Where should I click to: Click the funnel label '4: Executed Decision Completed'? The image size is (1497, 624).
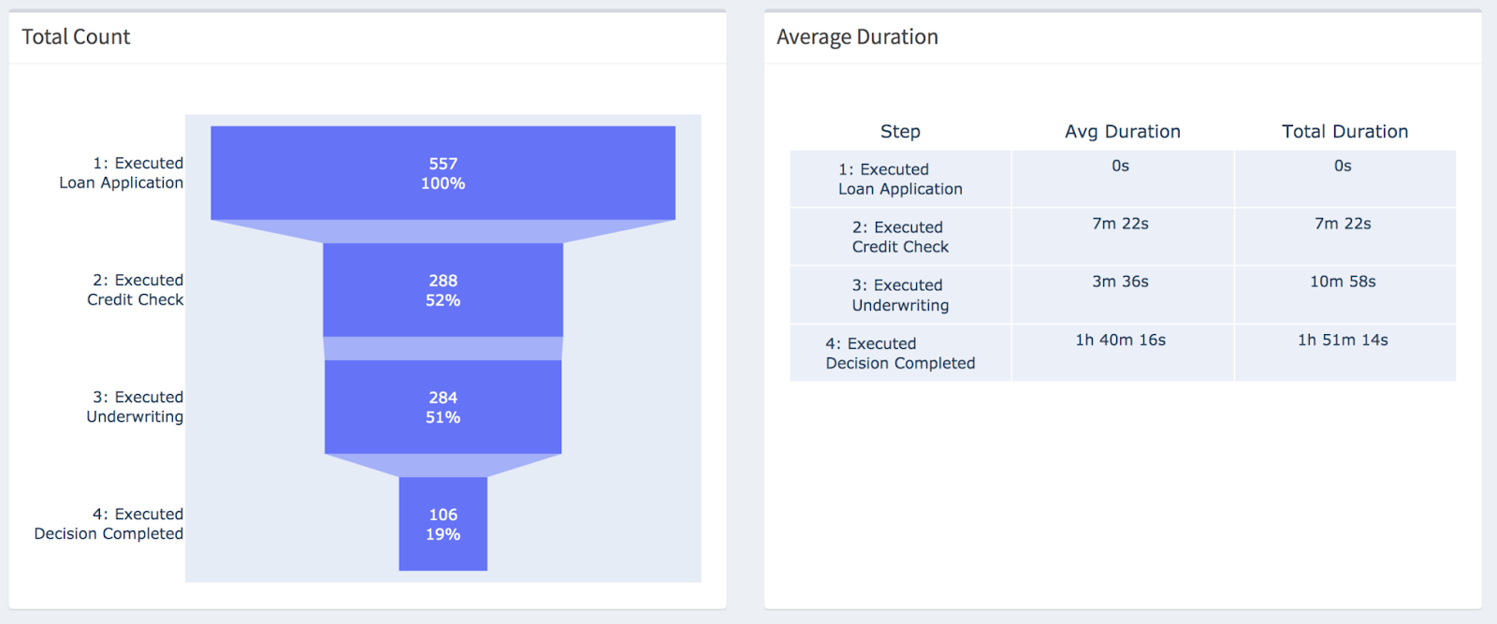click(x=109, y=524)
